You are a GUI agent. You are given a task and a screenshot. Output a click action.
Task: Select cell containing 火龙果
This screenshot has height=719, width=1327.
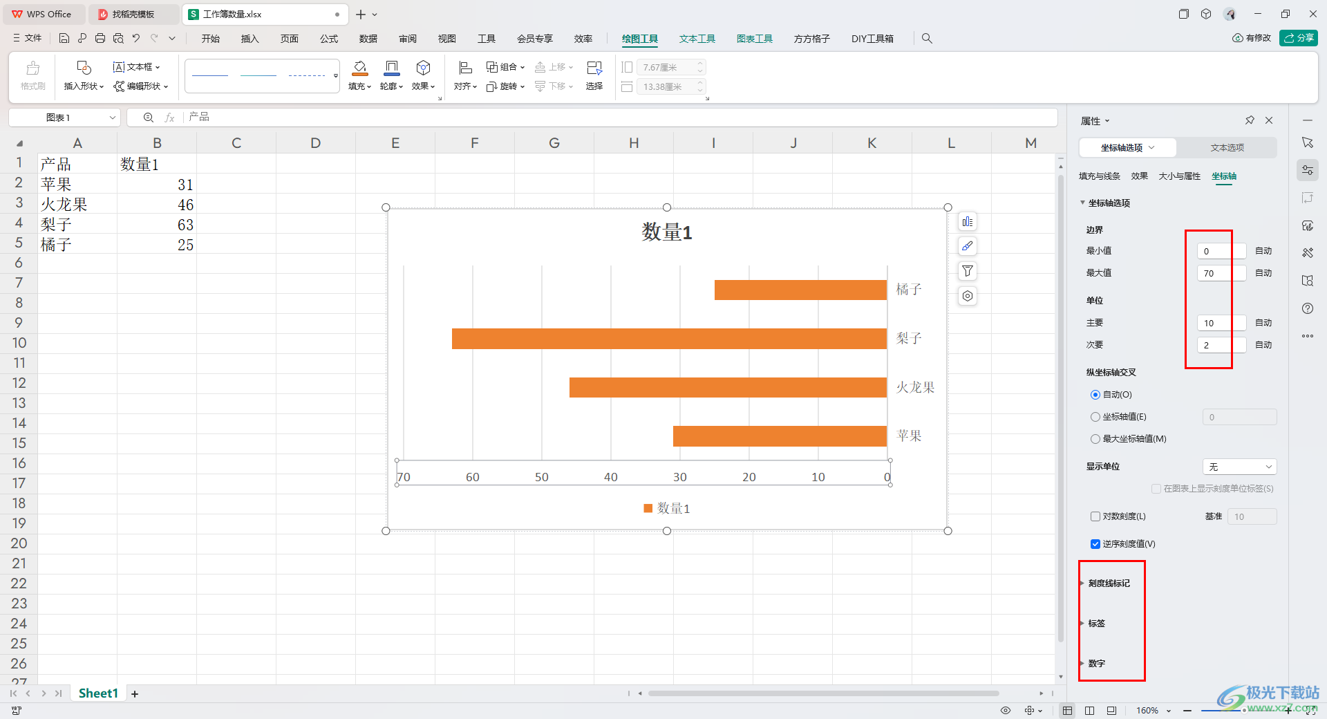(x=77, y=205)
